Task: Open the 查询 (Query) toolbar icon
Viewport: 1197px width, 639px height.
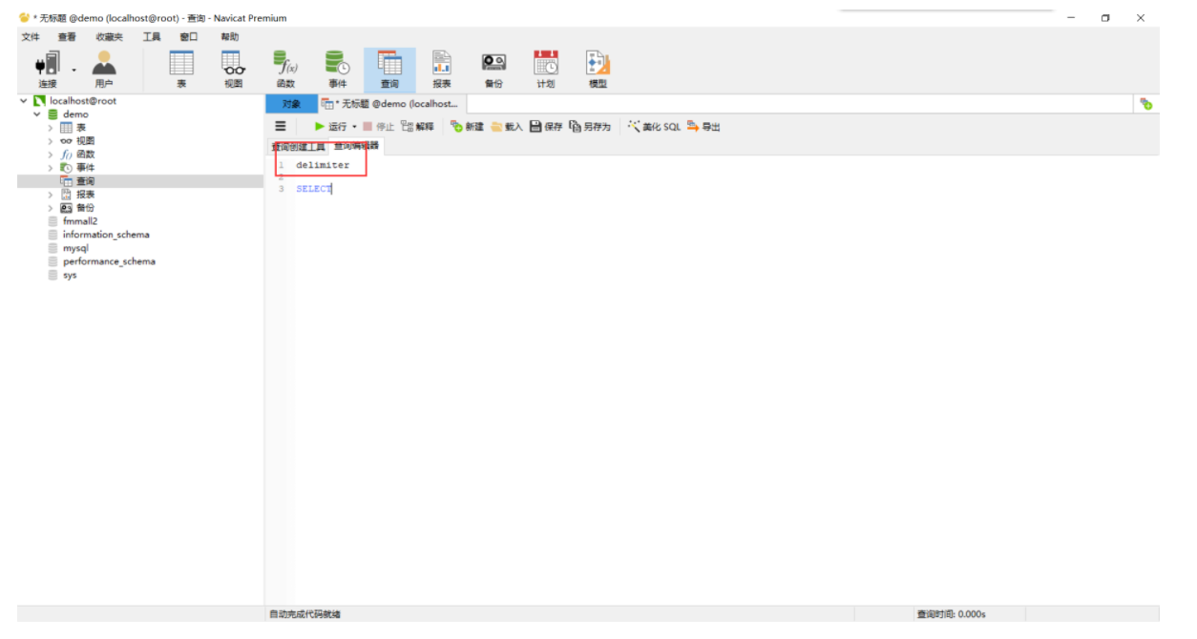Action: [x=389, y=67]
